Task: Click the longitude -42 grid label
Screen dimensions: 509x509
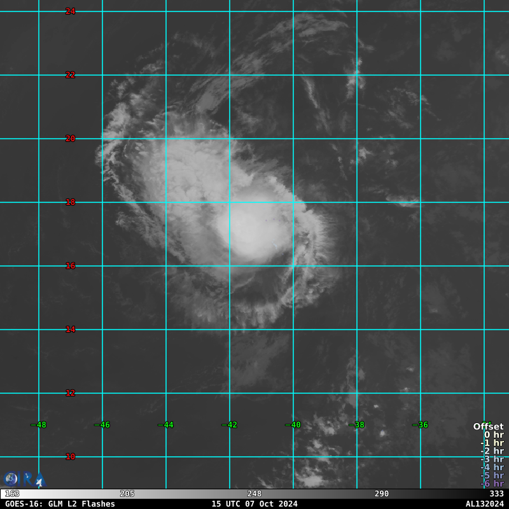Action: (229, 425)
